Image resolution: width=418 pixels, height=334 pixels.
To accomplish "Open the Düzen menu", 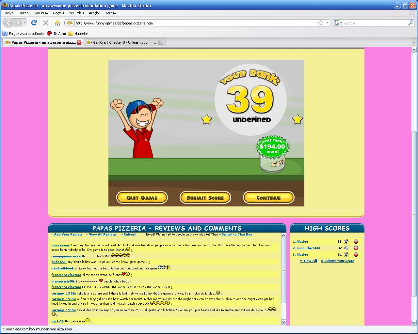I will [24, 13].
